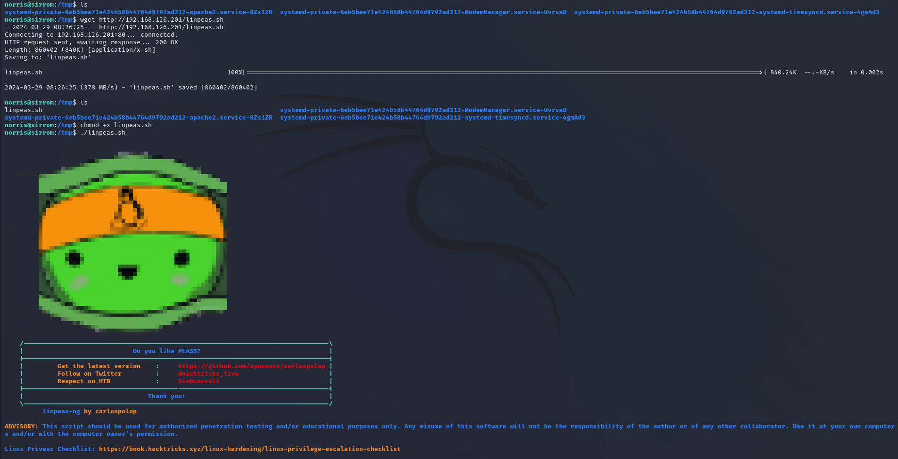The image size is (898, 459).
Task: Click the wget download progress bar
Action: [x=504, y=72]
